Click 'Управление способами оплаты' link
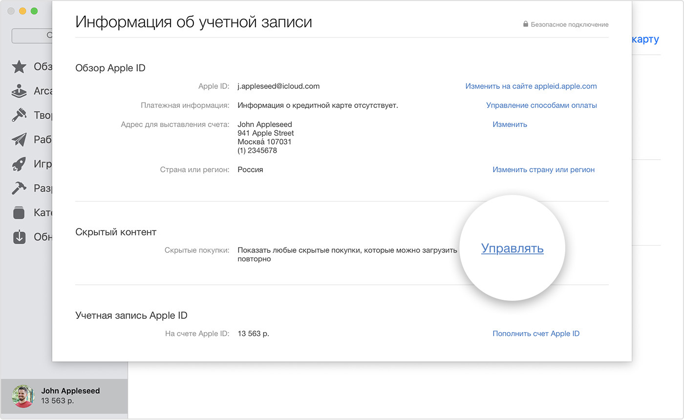 click(x=541, y=105)
